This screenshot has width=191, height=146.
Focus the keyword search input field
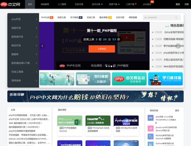click(159, 18)
